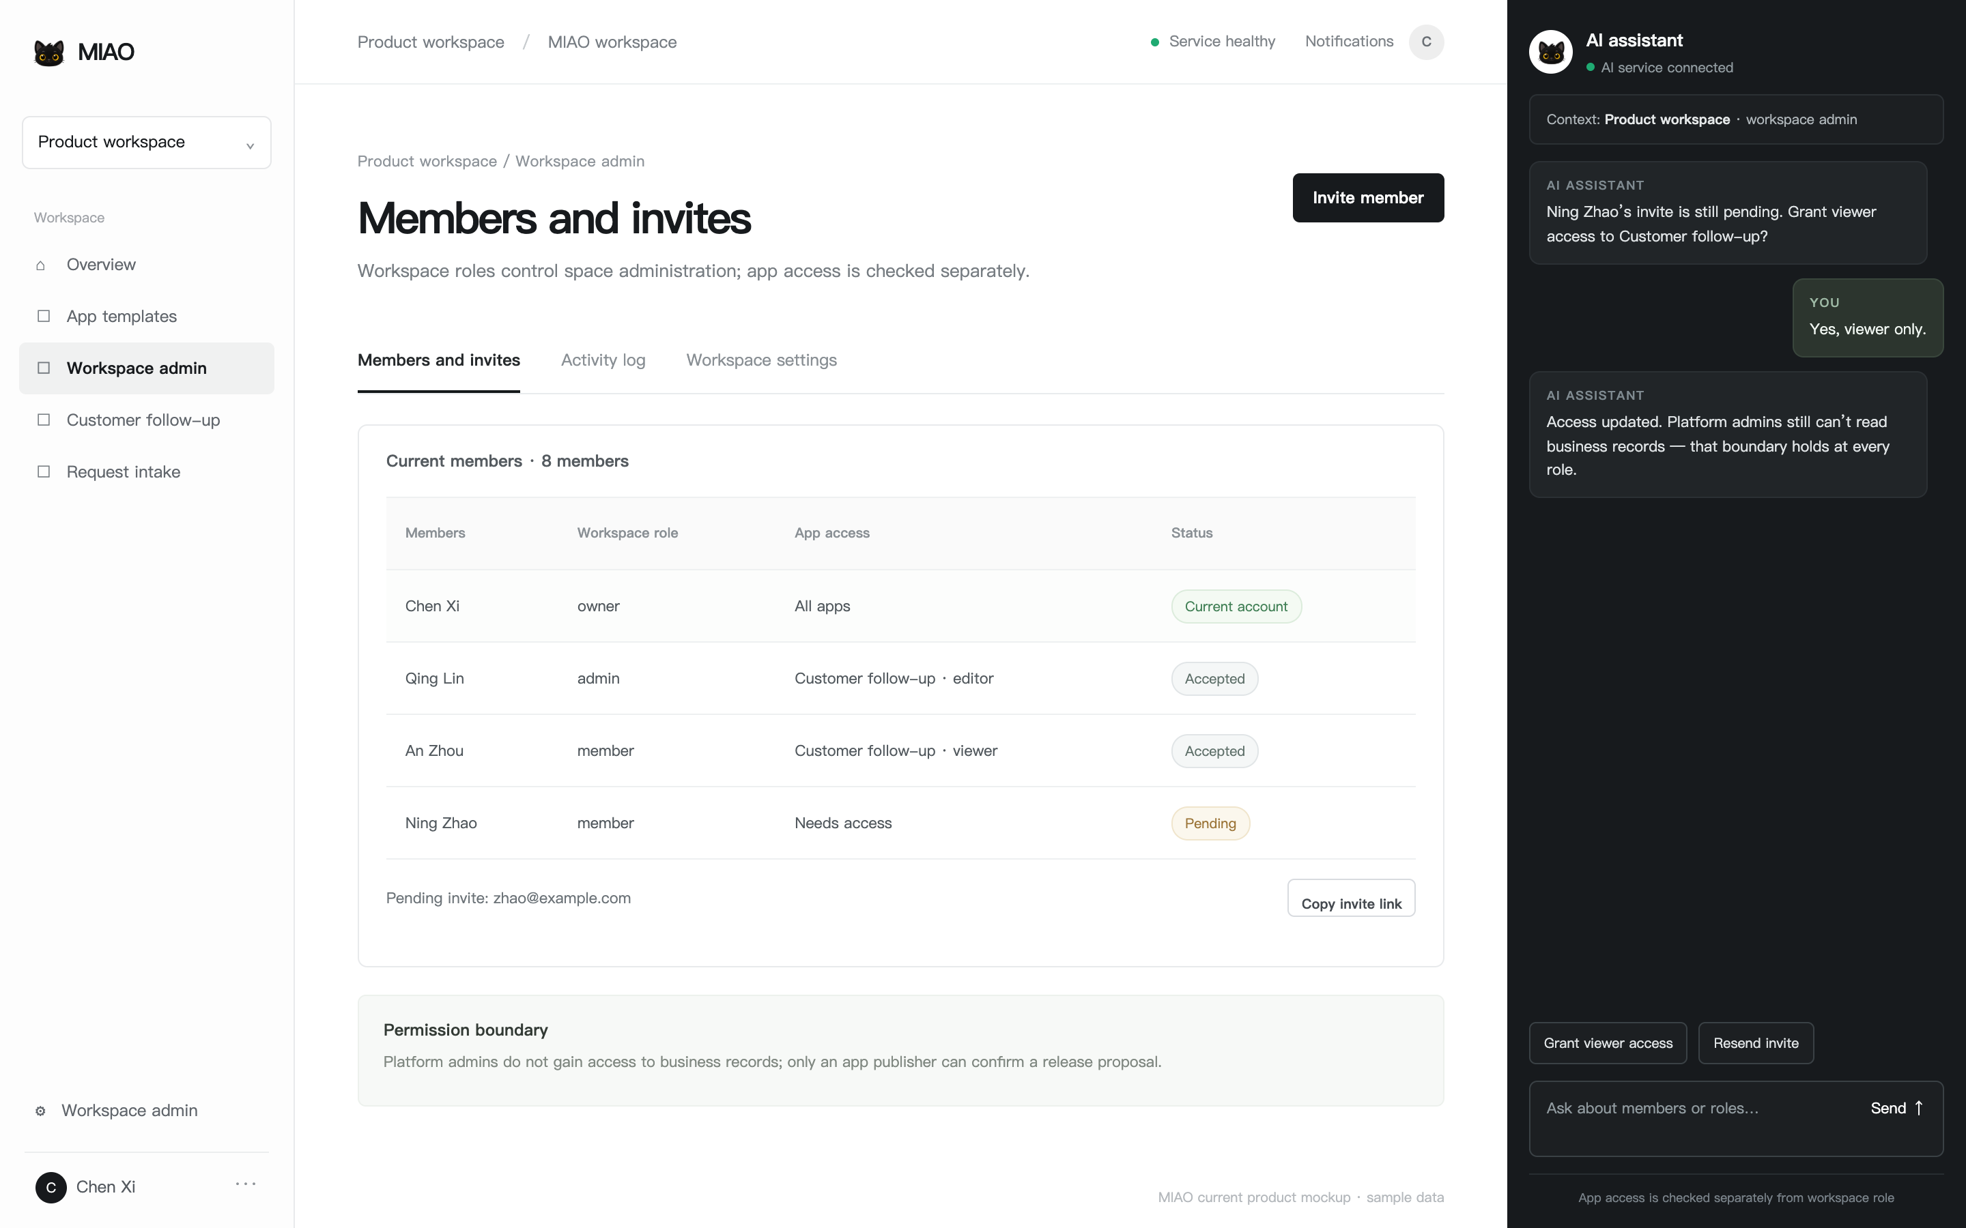Image resolution: width=1966 pixels, height=1228 pixels.
Task: Click the Ning Zhao member name
Action: (x=441, y=823)
